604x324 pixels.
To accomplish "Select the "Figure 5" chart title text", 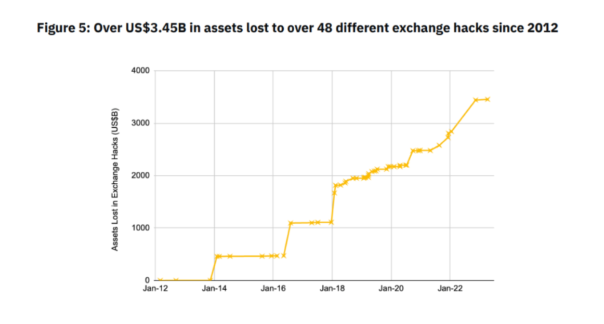I will coord(63,28).
